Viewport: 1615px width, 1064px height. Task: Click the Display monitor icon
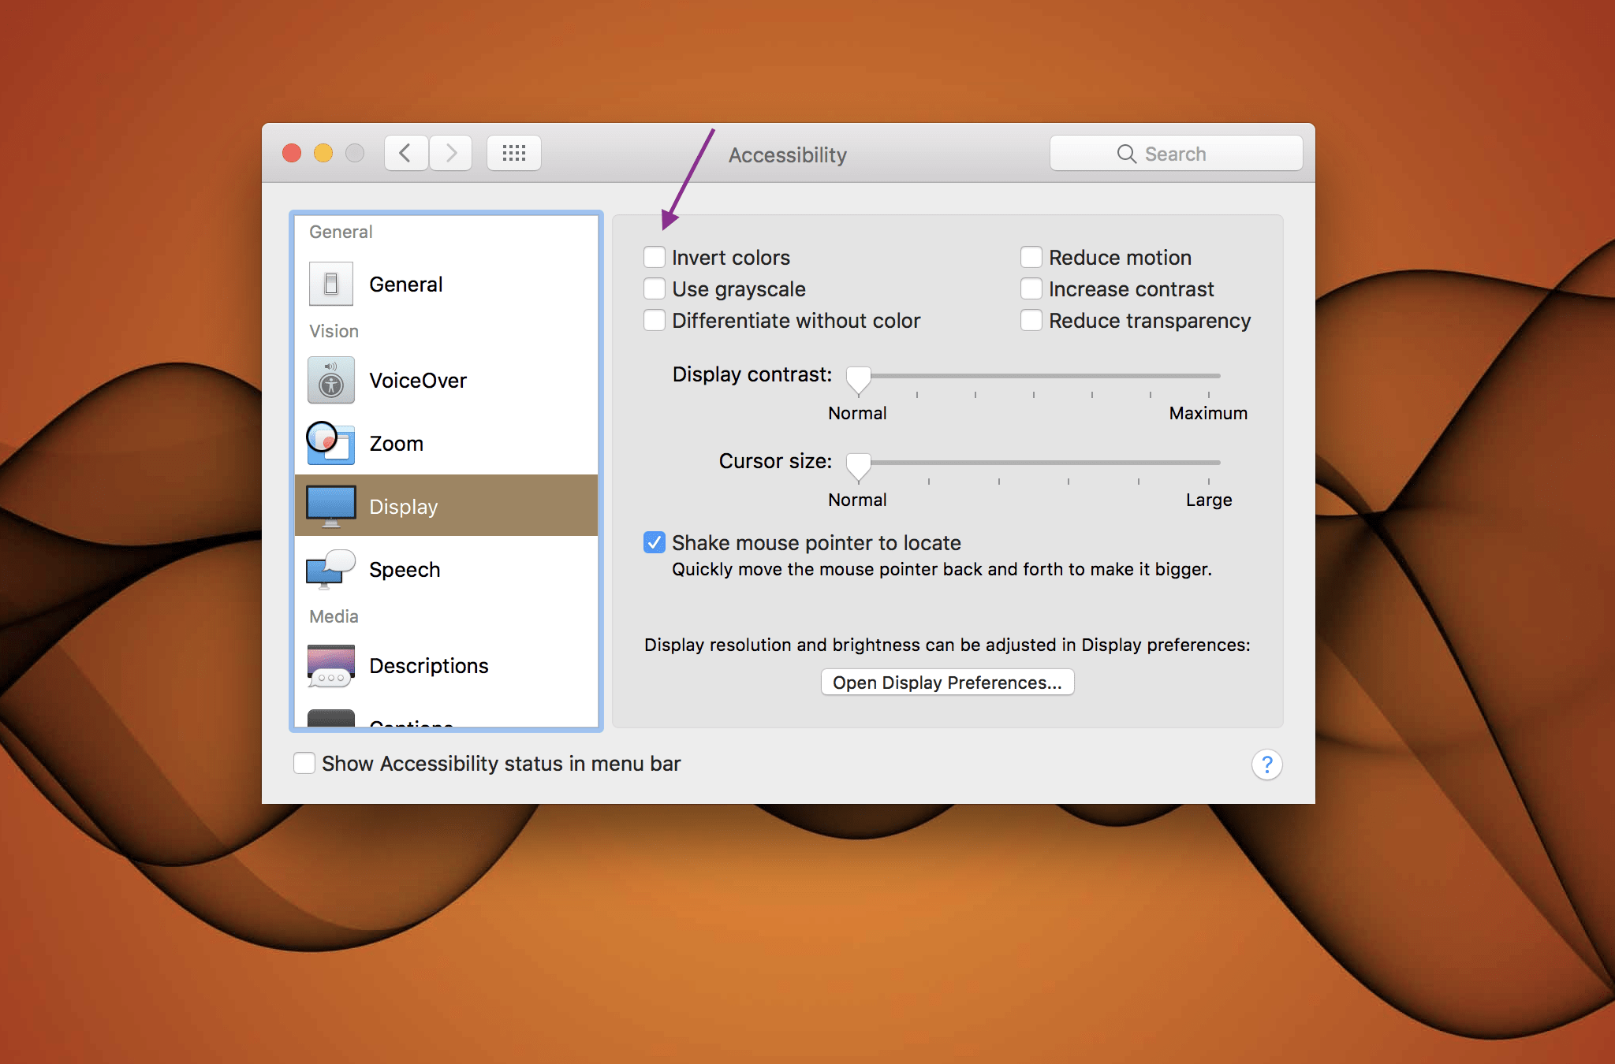coord(330,505)
